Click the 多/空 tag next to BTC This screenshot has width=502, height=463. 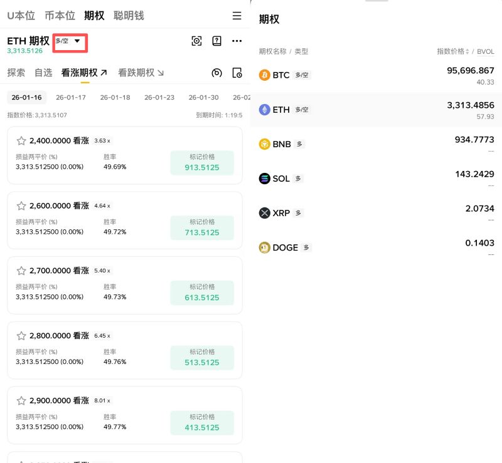tap(302, 75)
